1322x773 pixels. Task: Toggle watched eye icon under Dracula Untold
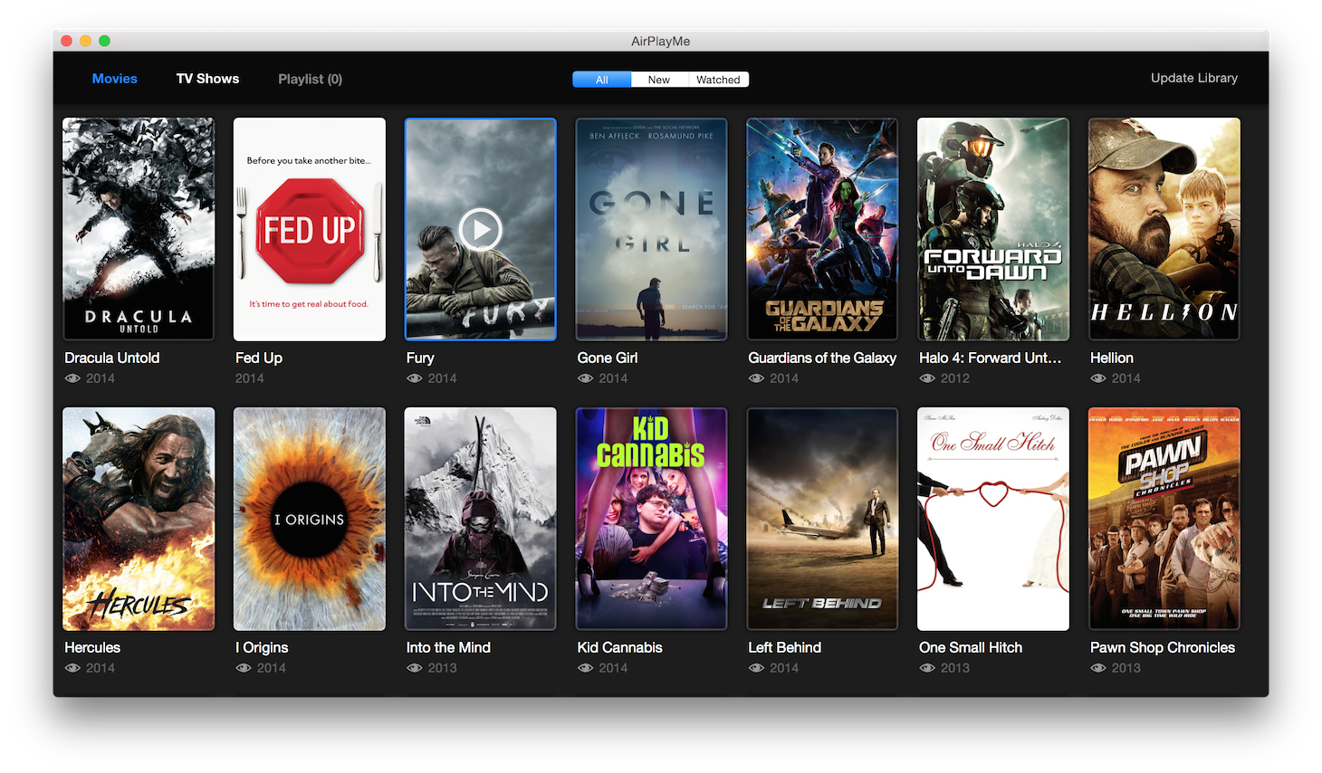[x=72, y=378]
